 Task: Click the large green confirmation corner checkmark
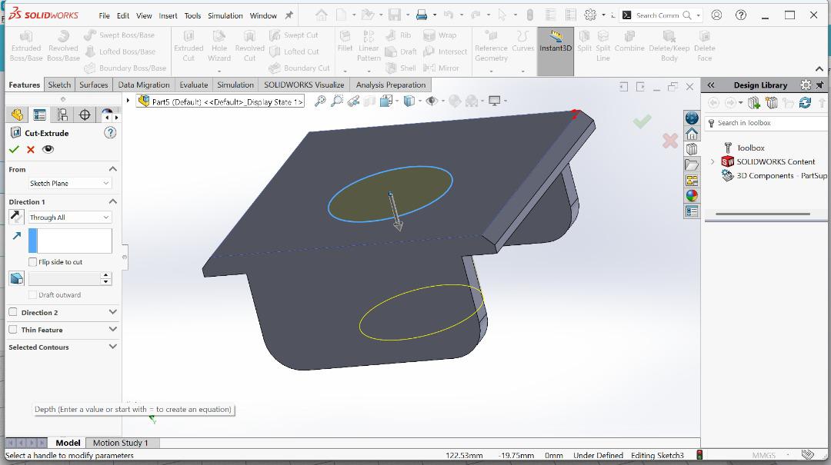[x=642, y=121]
